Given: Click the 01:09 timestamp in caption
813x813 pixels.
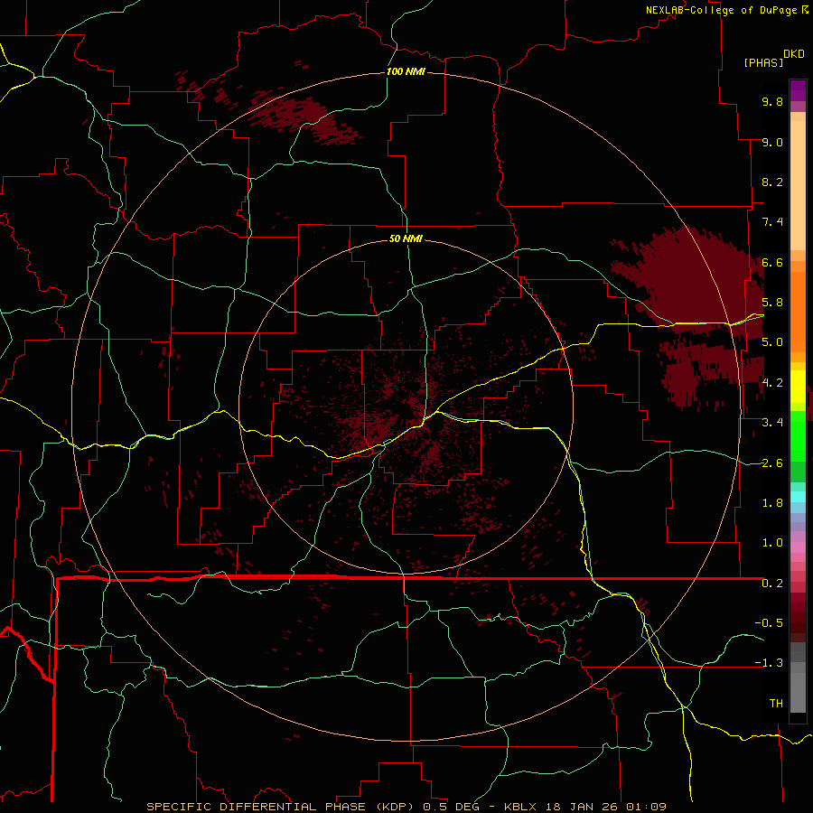Looking at the screenshot, I should click(646, 807).
